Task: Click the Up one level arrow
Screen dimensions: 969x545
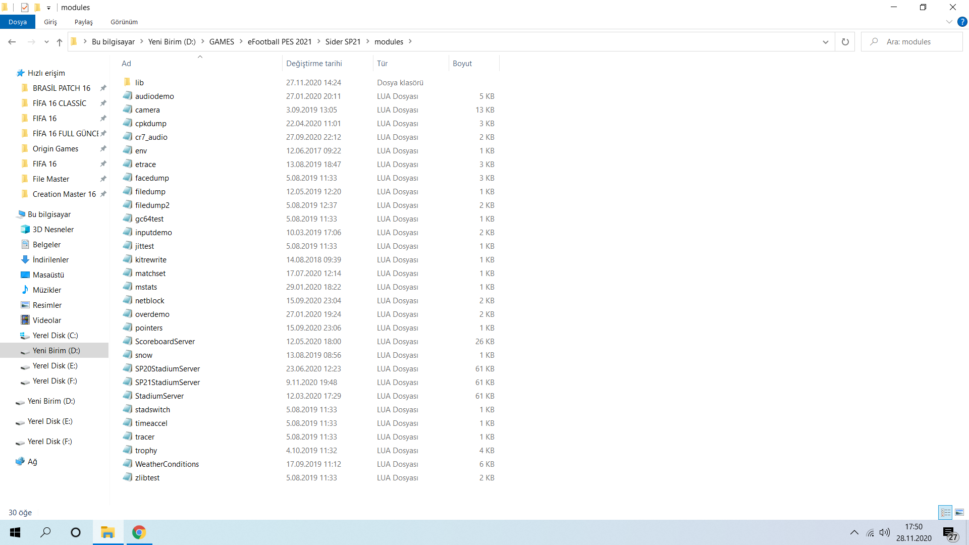Action: pos(60,42)
